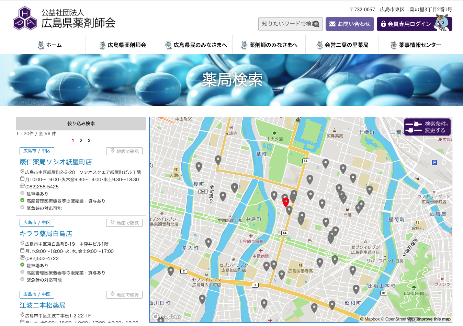Screen dimensions: 463x326
Task: Click the お問い合わせ button
Action: [x=350, y=24]
